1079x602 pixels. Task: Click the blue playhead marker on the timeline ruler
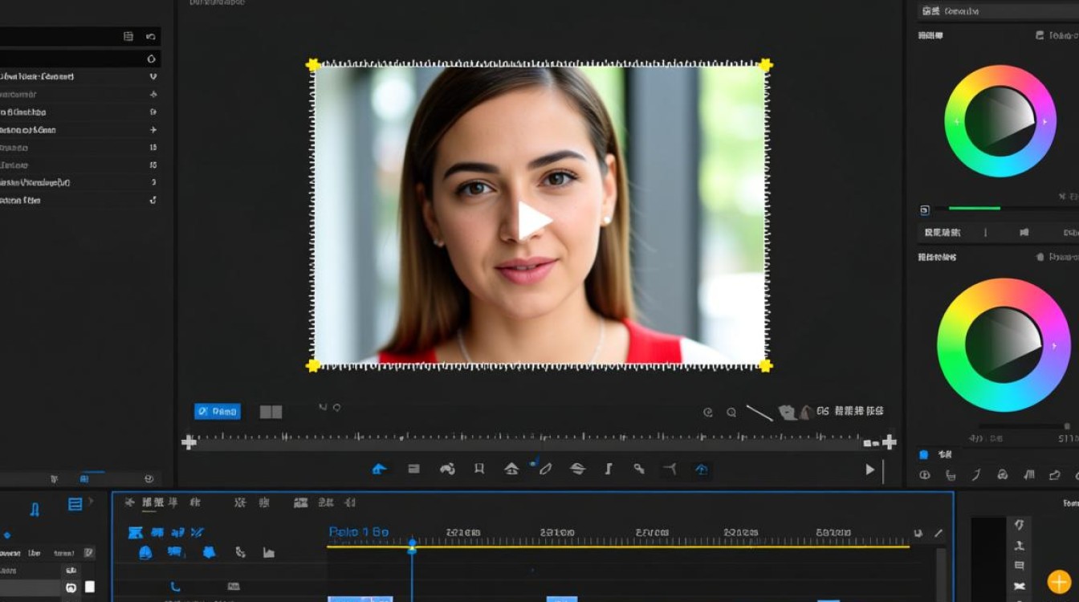click(412, 546)
